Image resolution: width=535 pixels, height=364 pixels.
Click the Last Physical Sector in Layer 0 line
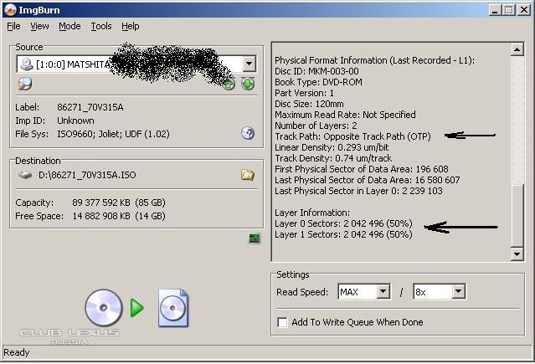tap(358, 191)
